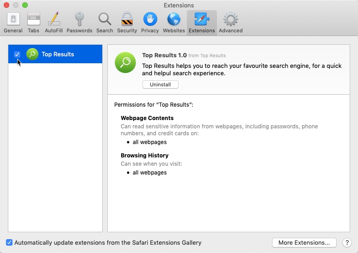Toggle automatically update extensions checkbox

pos(9,242)
